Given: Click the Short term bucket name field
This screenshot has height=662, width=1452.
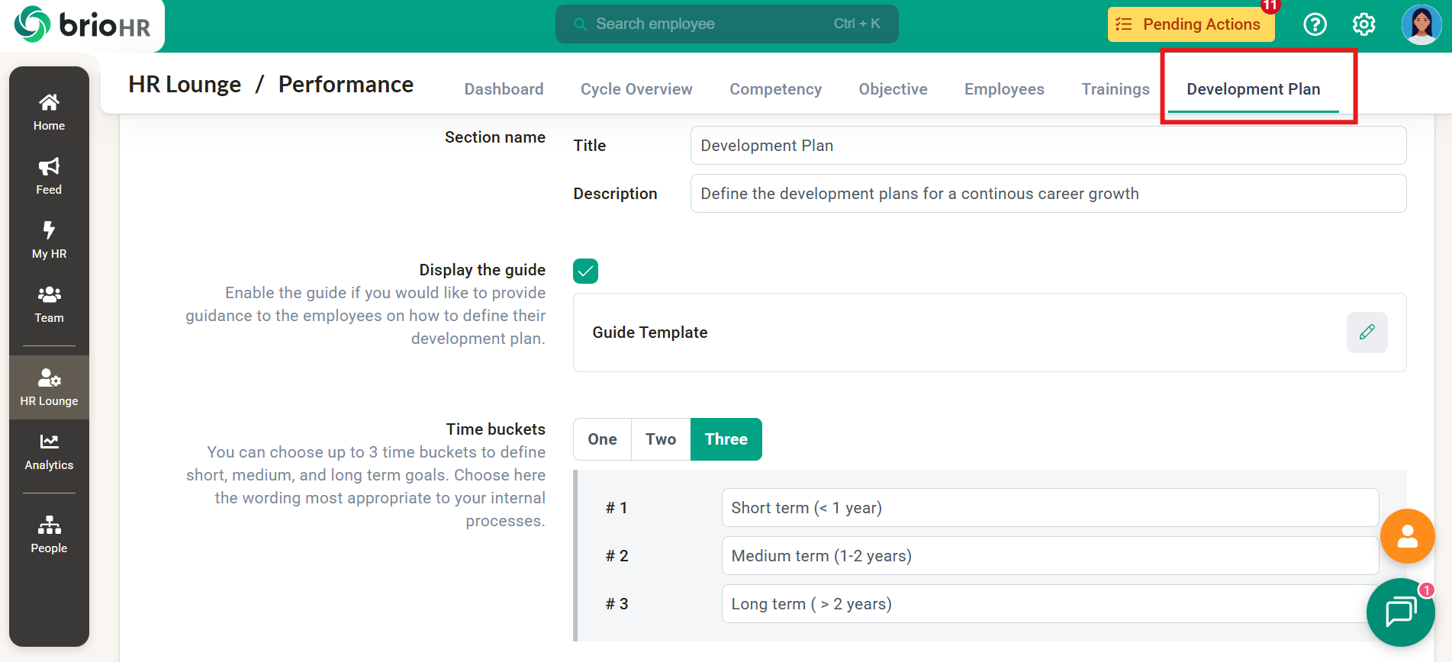Looking at the screenshot, I should click(1049, 508).
